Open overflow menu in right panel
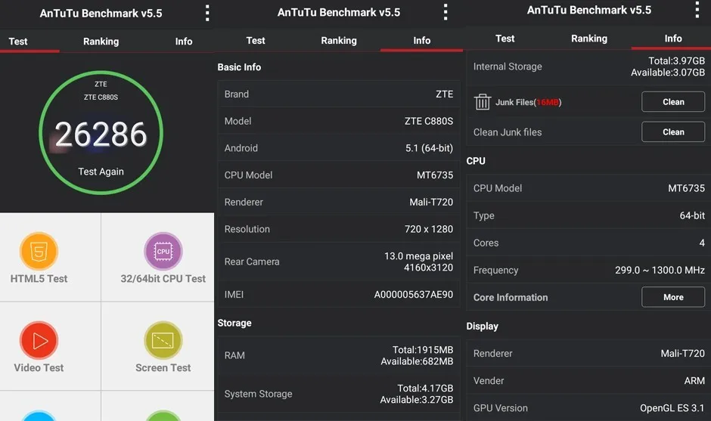Viewport: 711px width, 421px height. pos(697,10)
